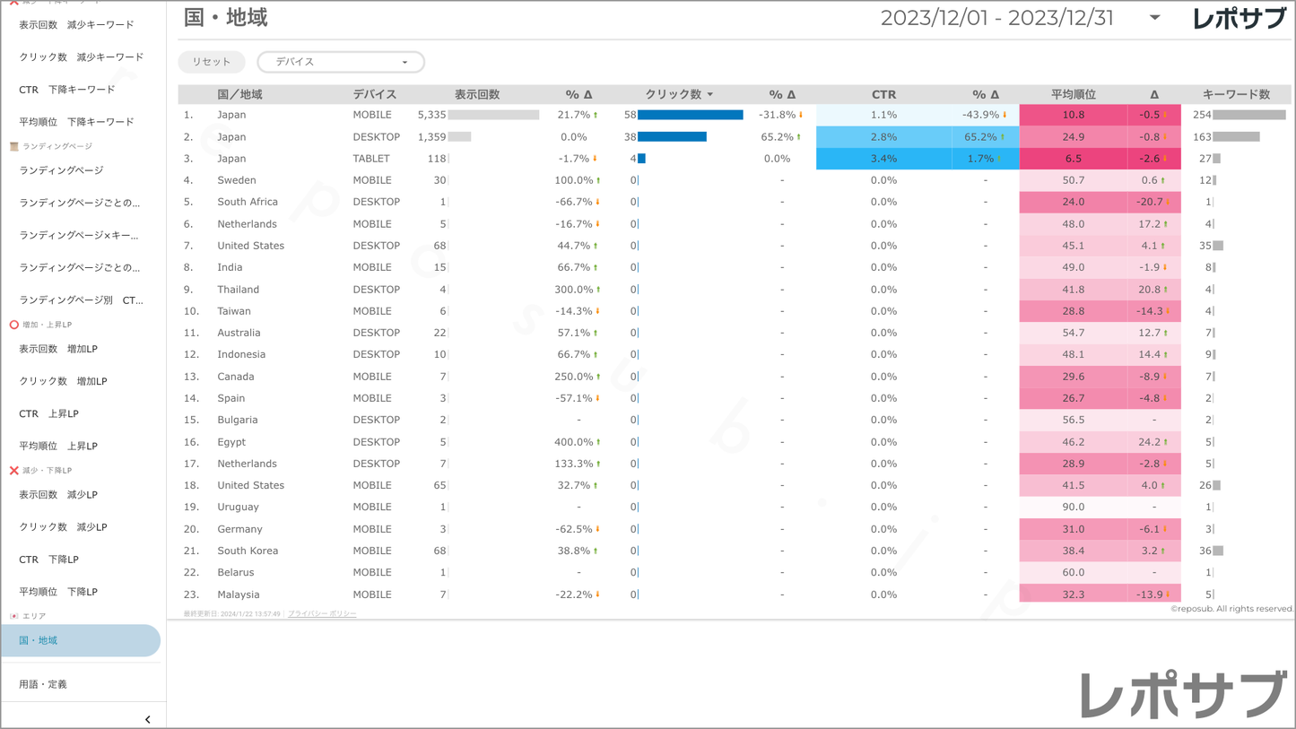Screen dimensions: 1296x729
Task: Click the レポサブ logo at top right
Action: pos(1238,19)
